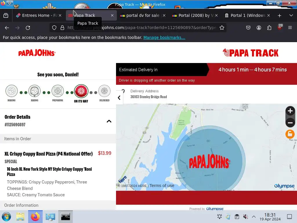Click the Papa Track logo
This screenshot has height=223, width=297.
point(251,53)
